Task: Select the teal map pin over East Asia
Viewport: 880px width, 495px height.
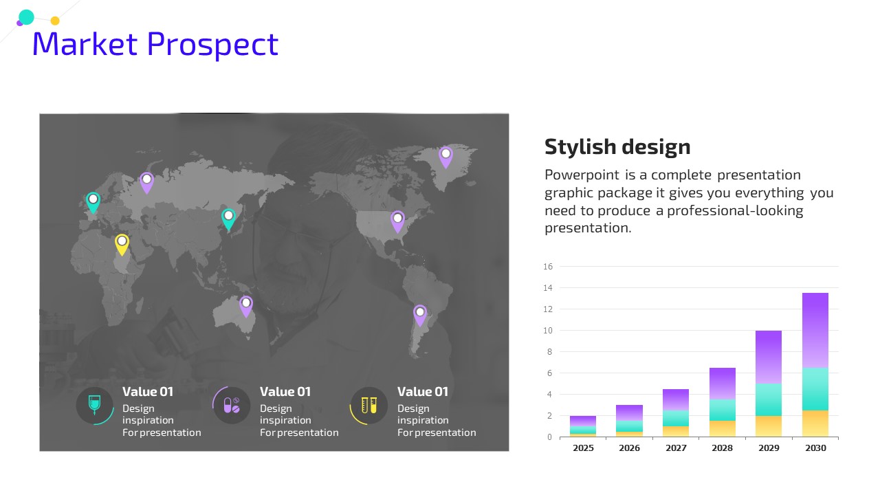Action: tap(228, 219)
